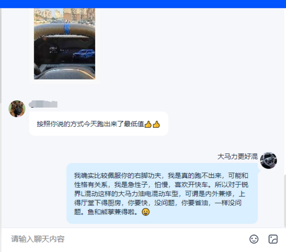Click the blue message bubble tail near avatar
Image resolution: width=286 pixels, height=252 pixels.
point(259,170)
